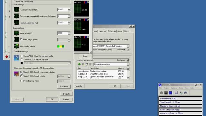The height and width of the screenshot is (116, 206).
Task: Click the Grid spacing input field
Action: (62, 16)
